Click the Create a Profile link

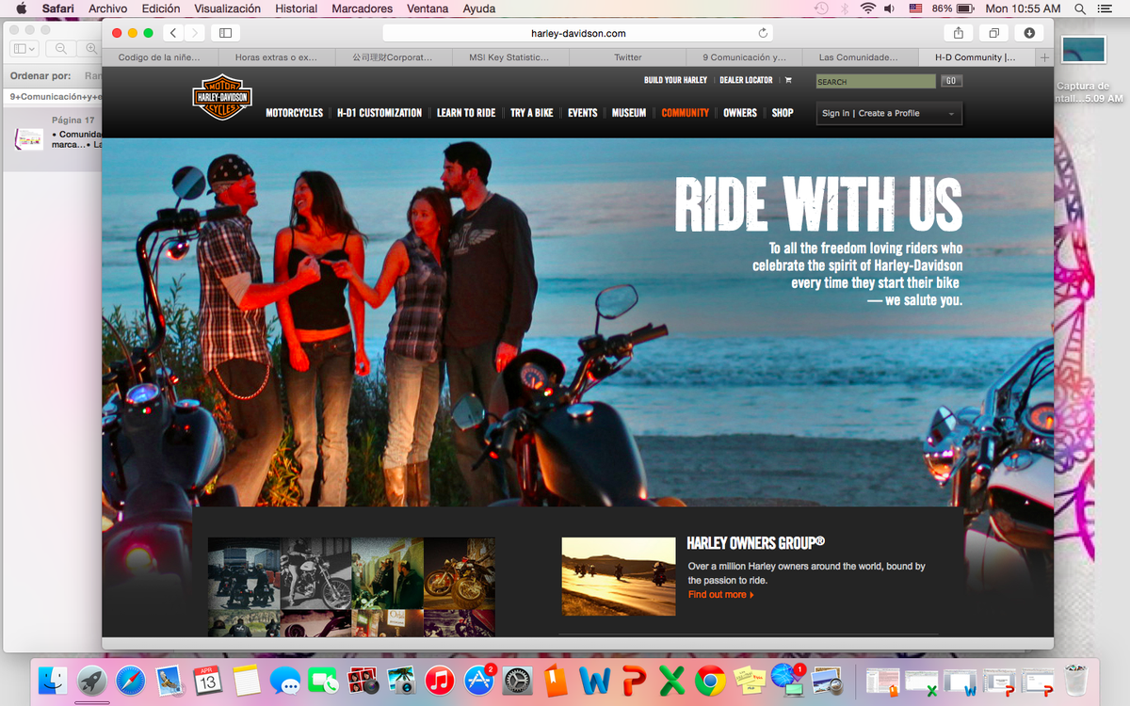[x=889, y=113]
